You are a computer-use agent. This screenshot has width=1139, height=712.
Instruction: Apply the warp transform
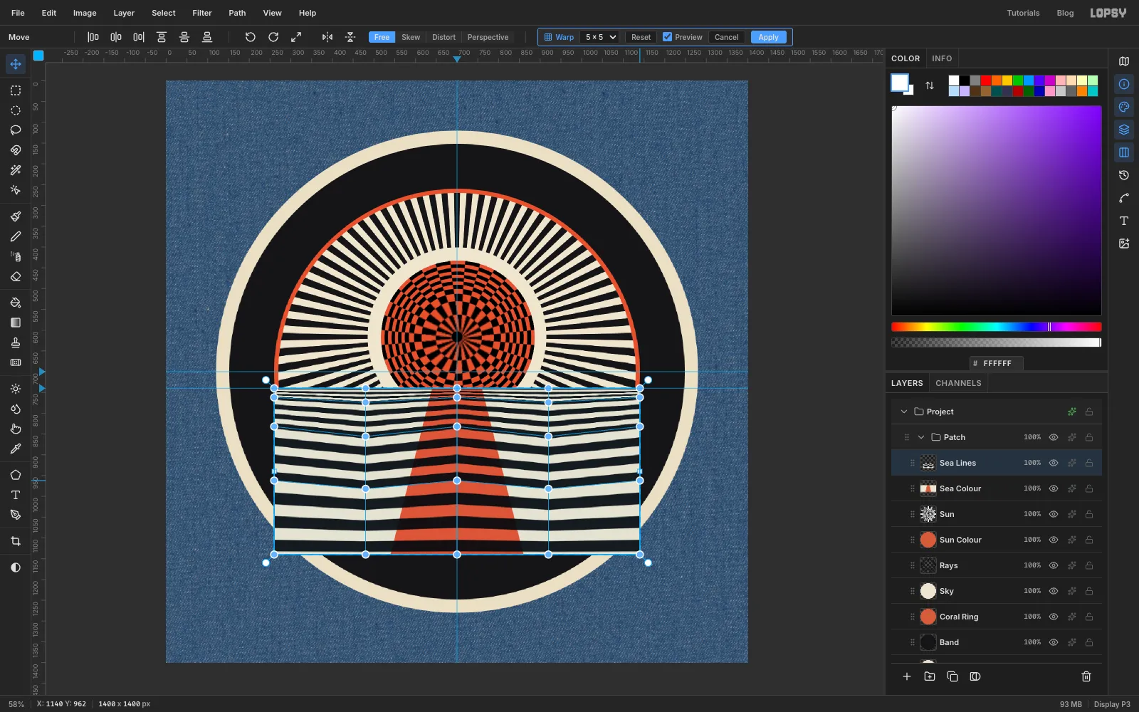[769, 37]
